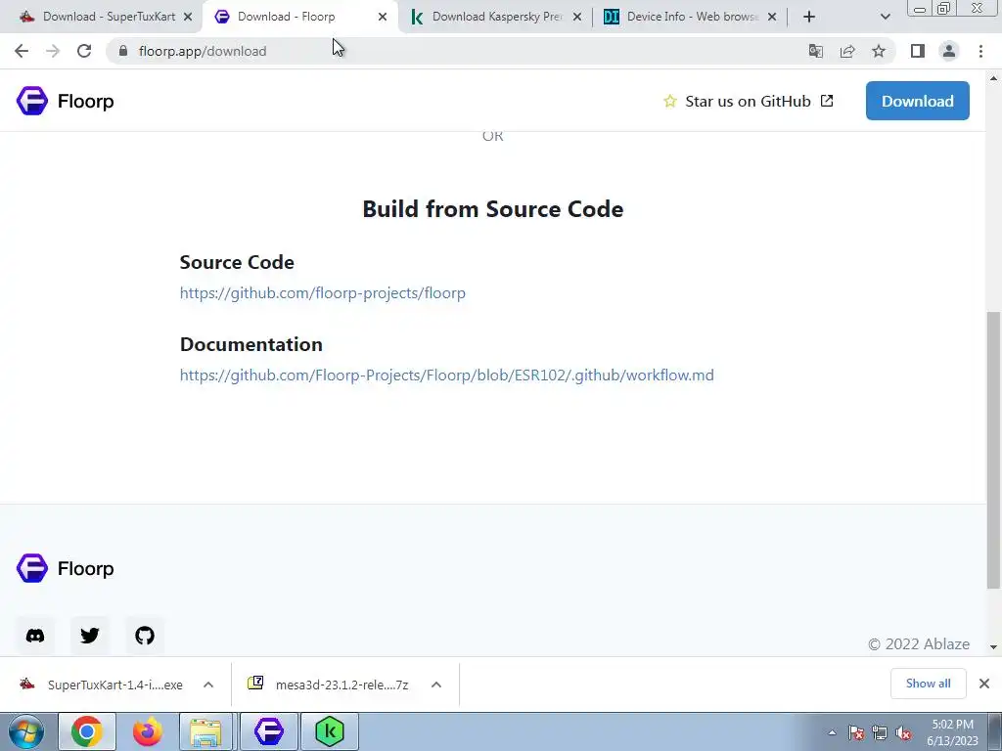1002x751 pixels.
Task: Close the Download - Floorp tab
Action: click(383, 17)
